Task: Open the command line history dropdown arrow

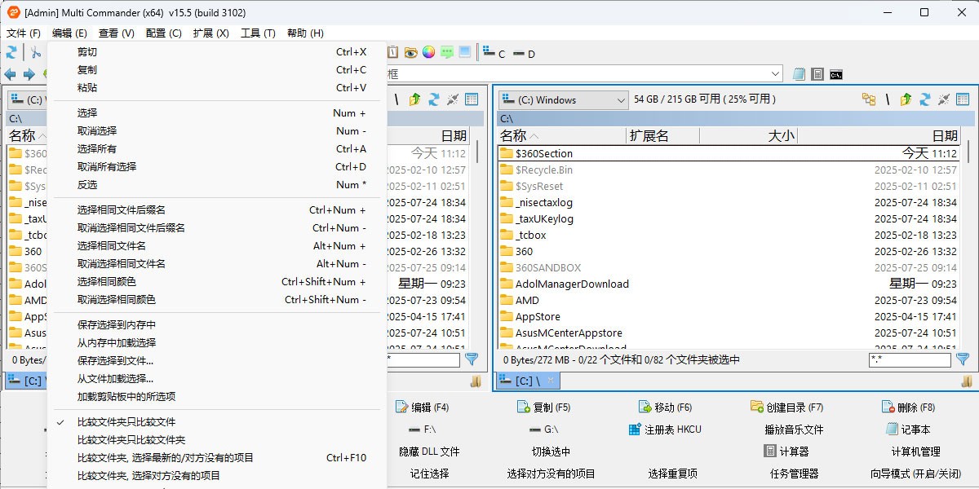Action: (773, 73)
